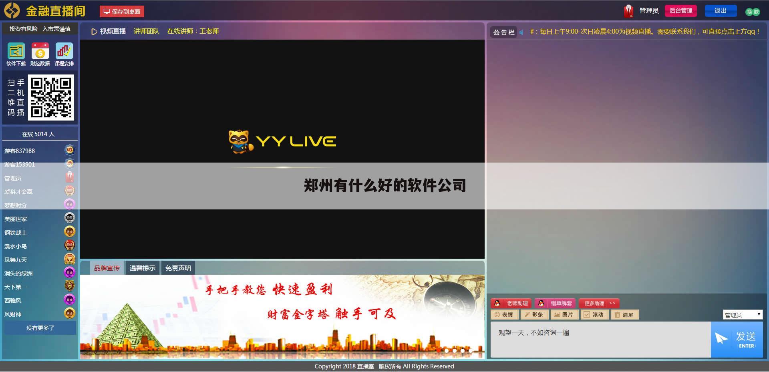Click badge icon next to 溪水小岛
The image size is (769, 372).
[x=70, y=245]
